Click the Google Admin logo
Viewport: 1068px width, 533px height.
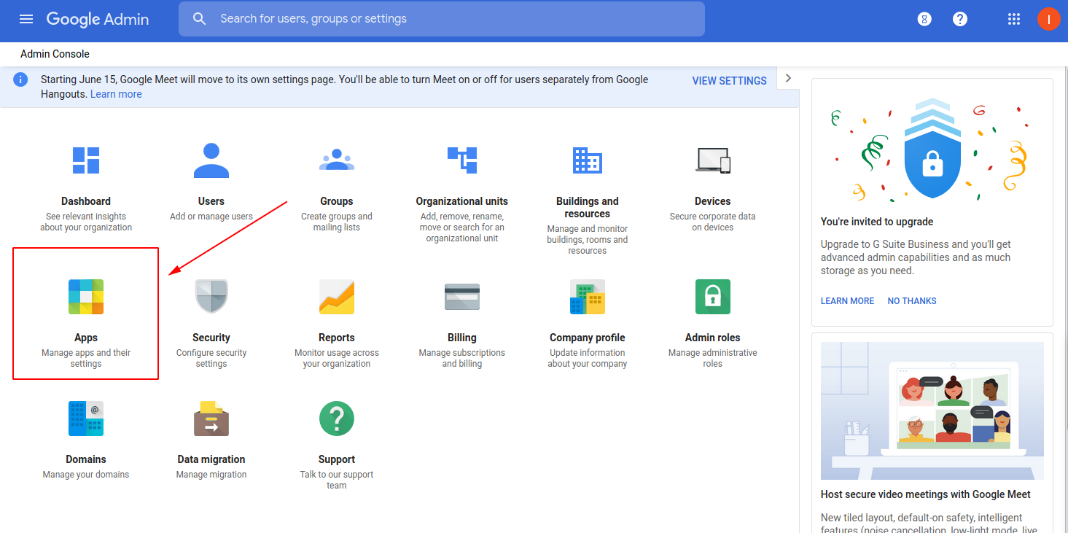pyautogui.click(x=98, y=20)
